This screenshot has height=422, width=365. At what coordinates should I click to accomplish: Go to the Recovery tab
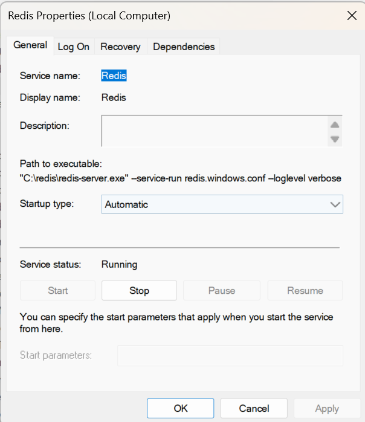coord(120,47)
